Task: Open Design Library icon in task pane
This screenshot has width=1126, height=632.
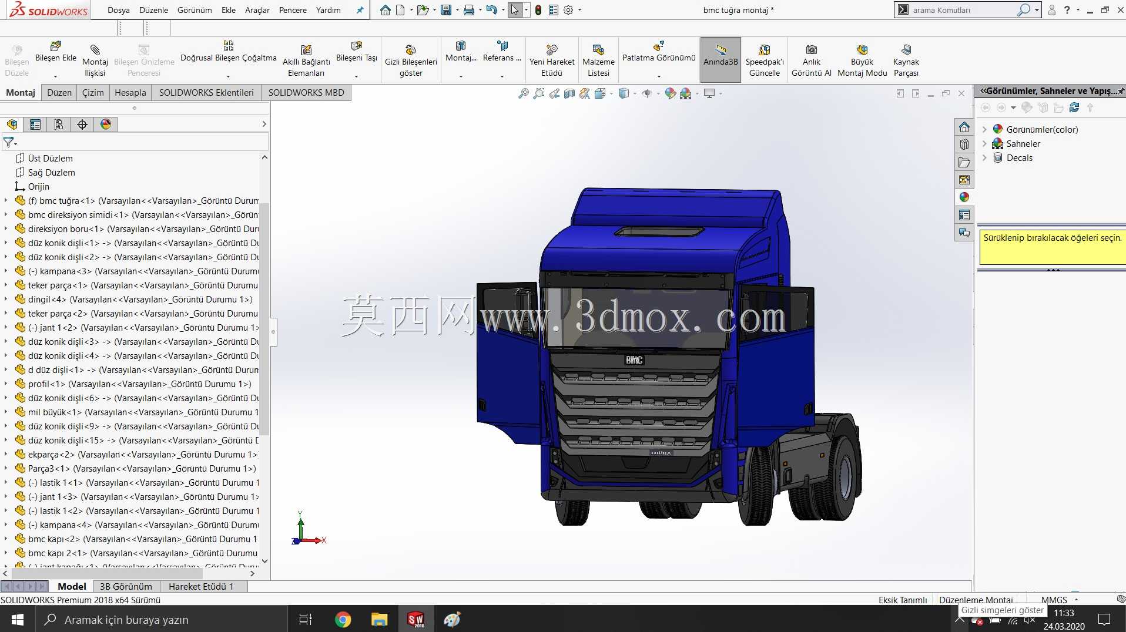Action: 964,144
